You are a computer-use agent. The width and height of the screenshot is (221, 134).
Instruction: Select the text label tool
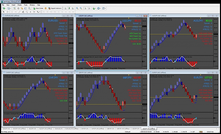pyautogui.click(x=34, y=12)
